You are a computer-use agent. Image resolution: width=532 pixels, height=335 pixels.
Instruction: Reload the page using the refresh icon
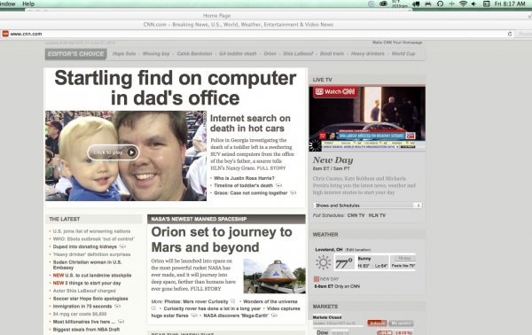(x=509, y=34)
